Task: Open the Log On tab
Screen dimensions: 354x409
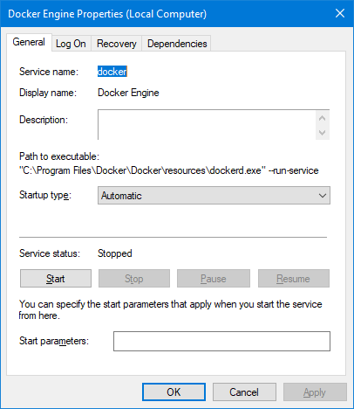Action: 71,44
